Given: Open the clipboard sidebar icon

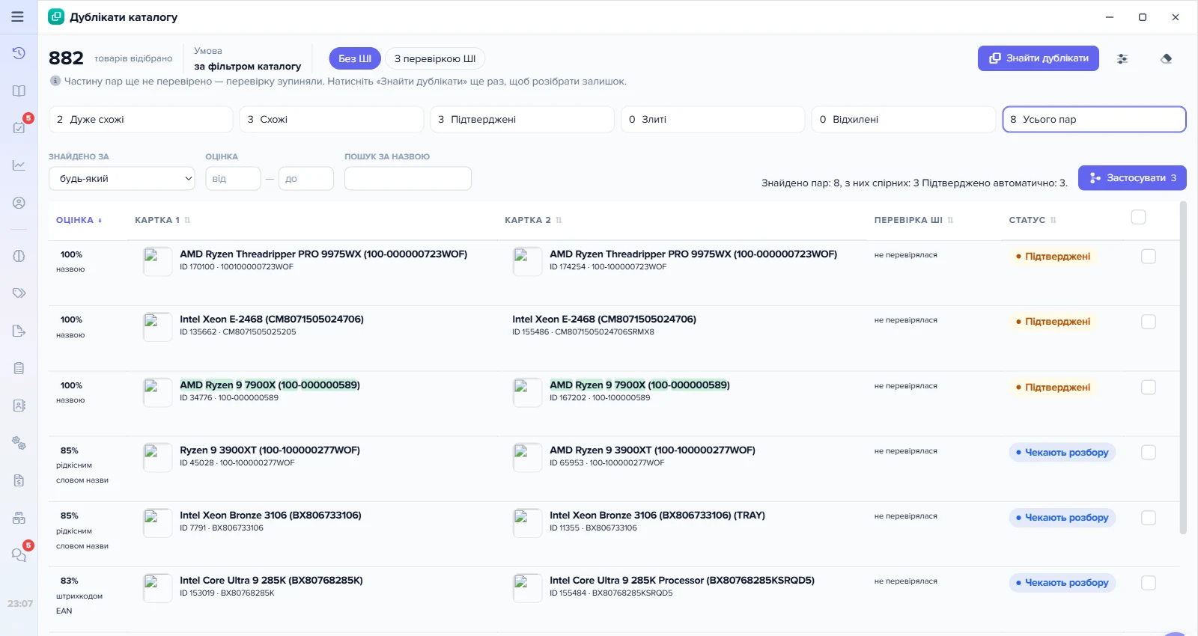Looking at the screenshot, I should [19, 368].
